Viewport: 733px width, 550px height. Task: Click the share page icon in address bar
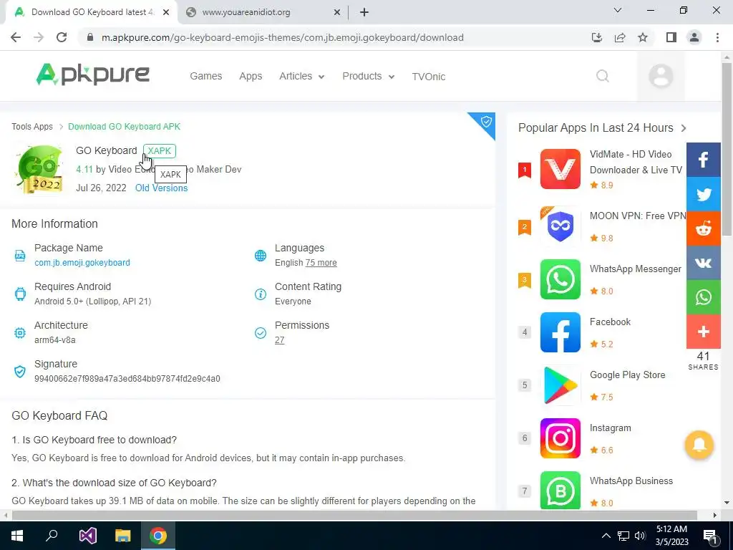tap(620, 37)
